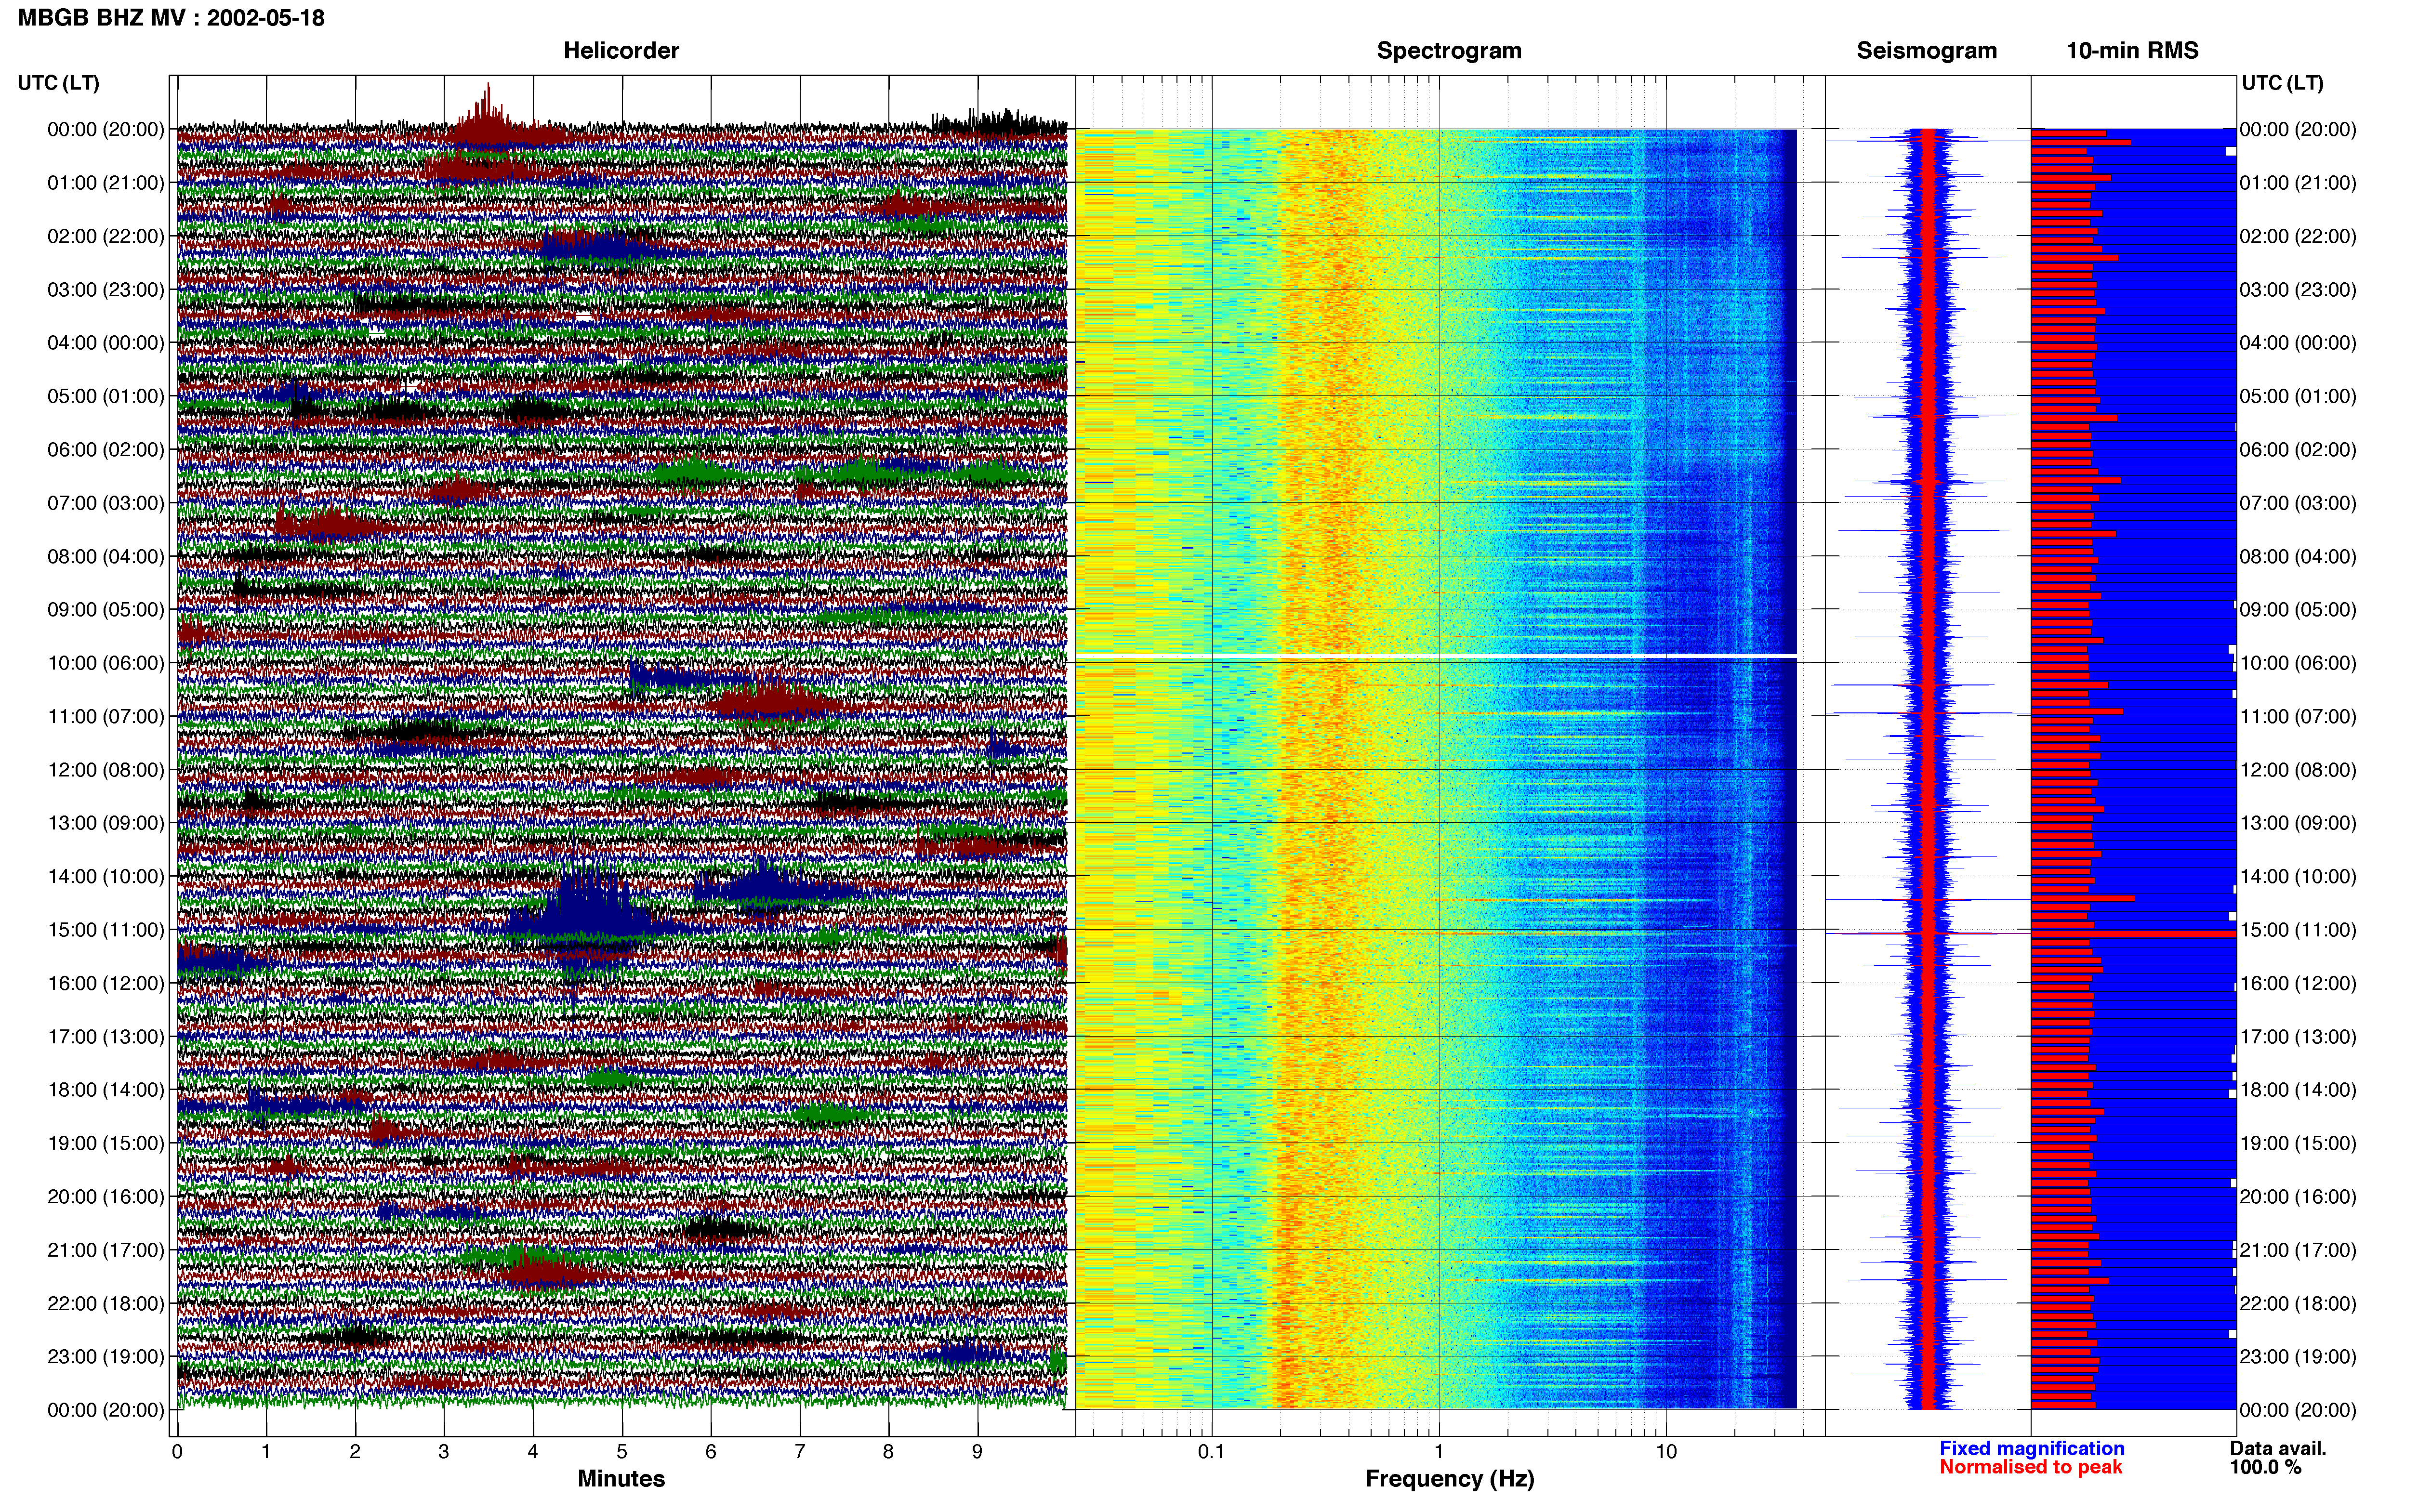The height and width of the screenshot is (1512, 2418).
Task: Select left-axis time label '08:00 (04:00)'
Action: (106, 556)
